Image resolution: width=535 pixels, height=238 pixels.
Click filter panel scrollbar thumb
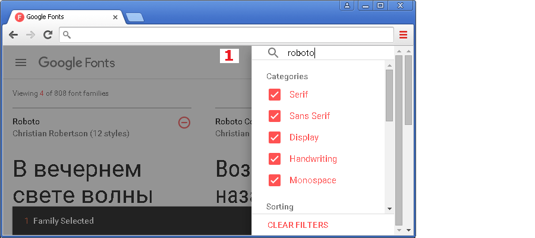tap(389, 95)
